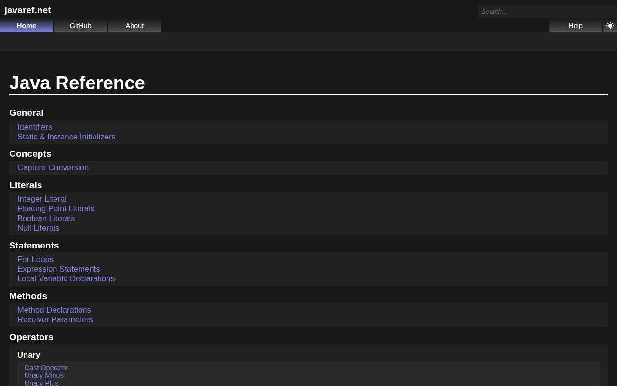Open the GitHub tab

(x=80, y=26)
